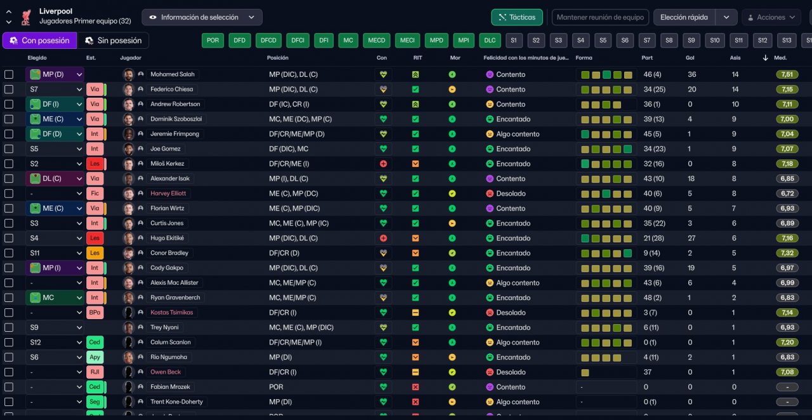Expand the team switcher chevrons beside Liverpool
This screenshot has height=420, width=812.
(x=9, y=17)
